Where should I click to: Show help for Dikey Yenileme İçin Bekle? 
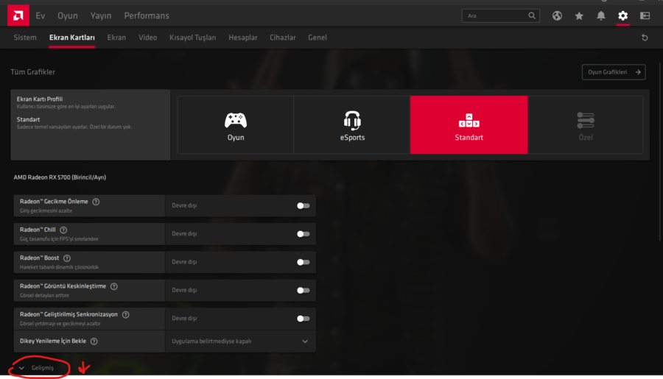[94, 341]
